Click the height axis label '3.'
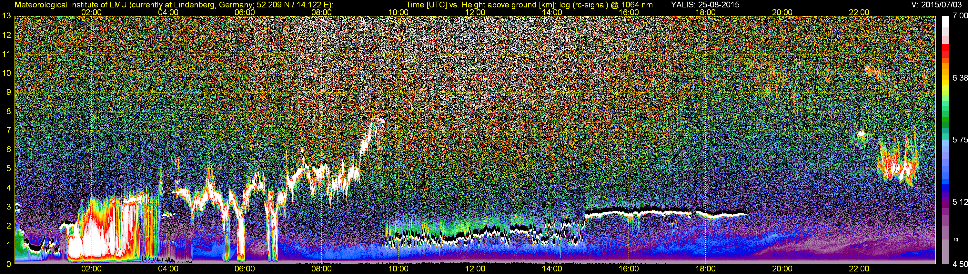This screenshot has width=968, height=274. (x=9, y=207)
